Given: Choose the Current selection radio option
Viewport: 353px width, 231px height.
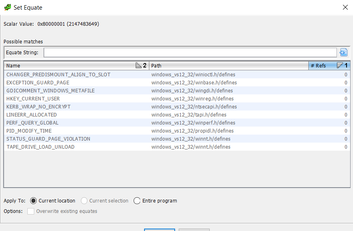Looking at the screenshot, I should coord(84,201).
